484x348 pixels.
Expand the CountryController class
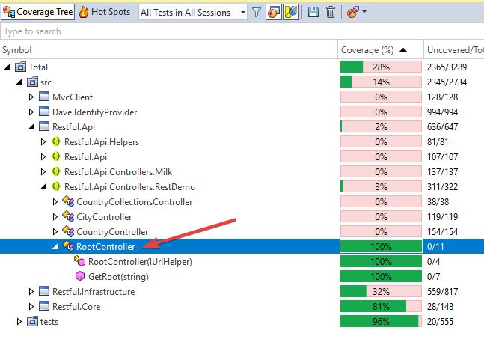tap(55, 231)
